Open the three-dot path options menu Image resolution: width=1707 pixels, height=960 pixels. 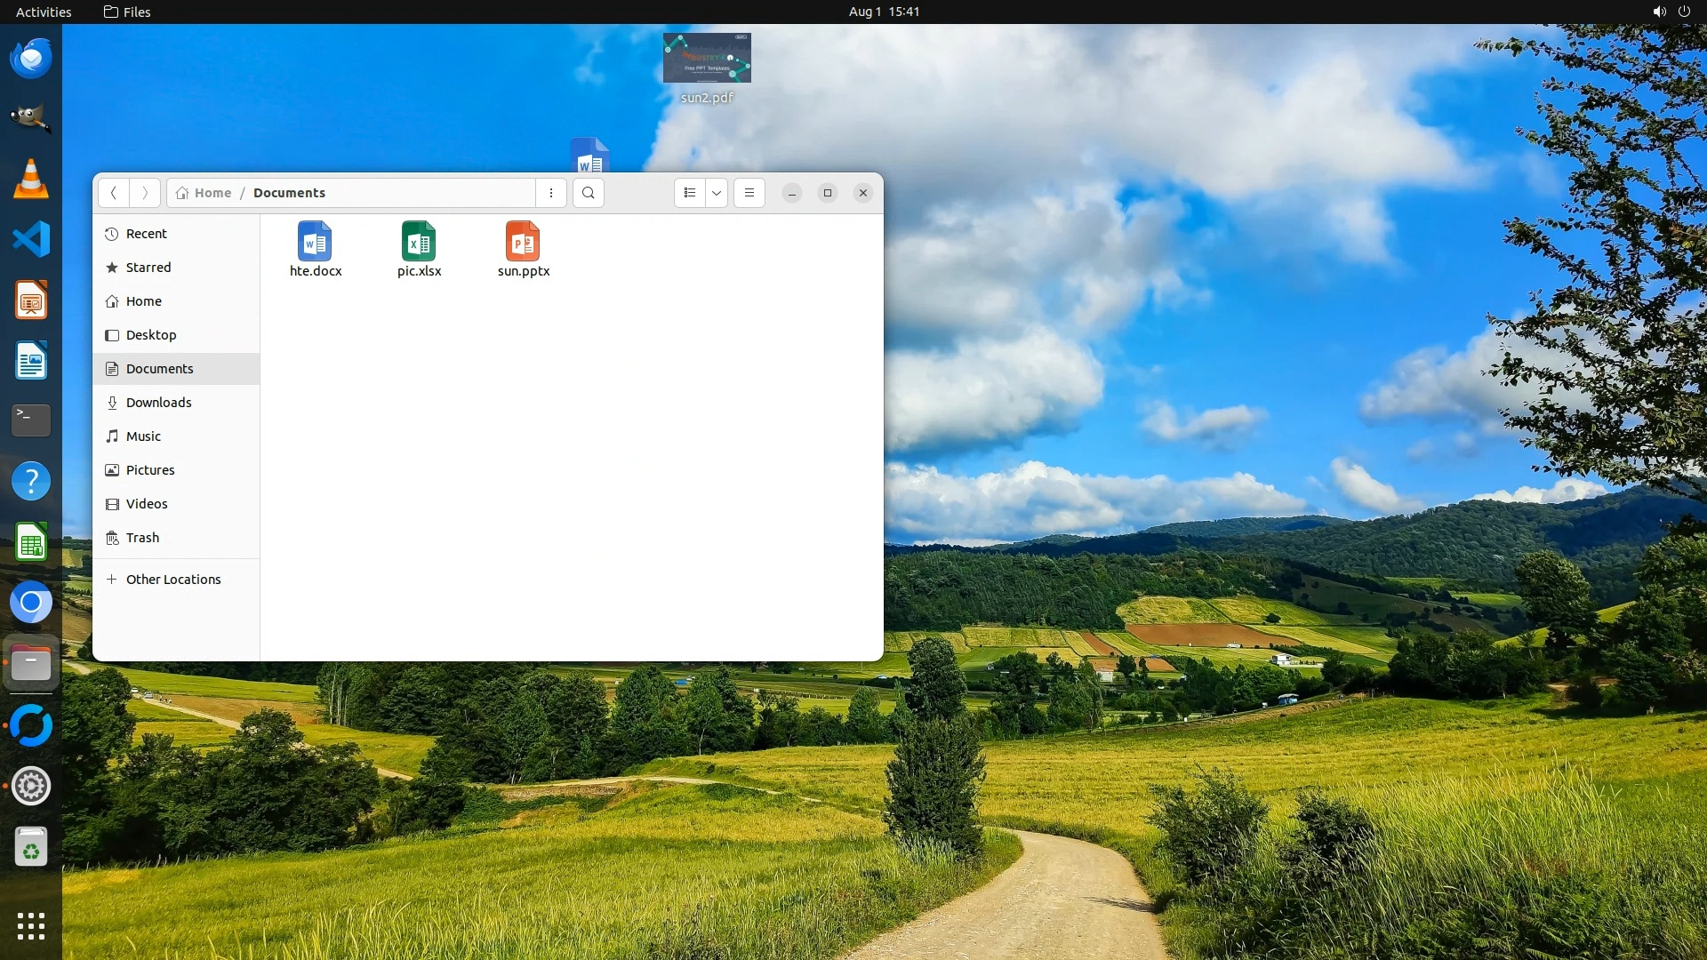(551, 193)
